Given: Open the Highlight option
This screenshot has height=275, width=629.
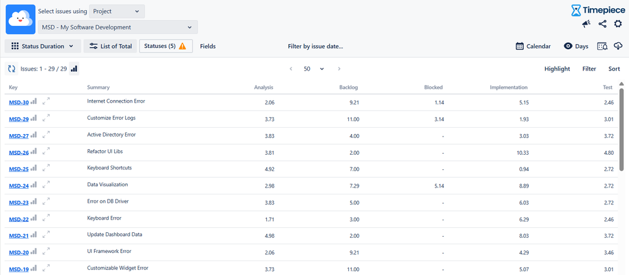Looking at the screenshot, I should (x=557, y=69).
